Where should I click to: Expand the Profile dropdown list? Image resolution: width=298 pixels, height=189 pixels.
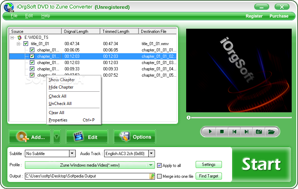pos(151,165)
